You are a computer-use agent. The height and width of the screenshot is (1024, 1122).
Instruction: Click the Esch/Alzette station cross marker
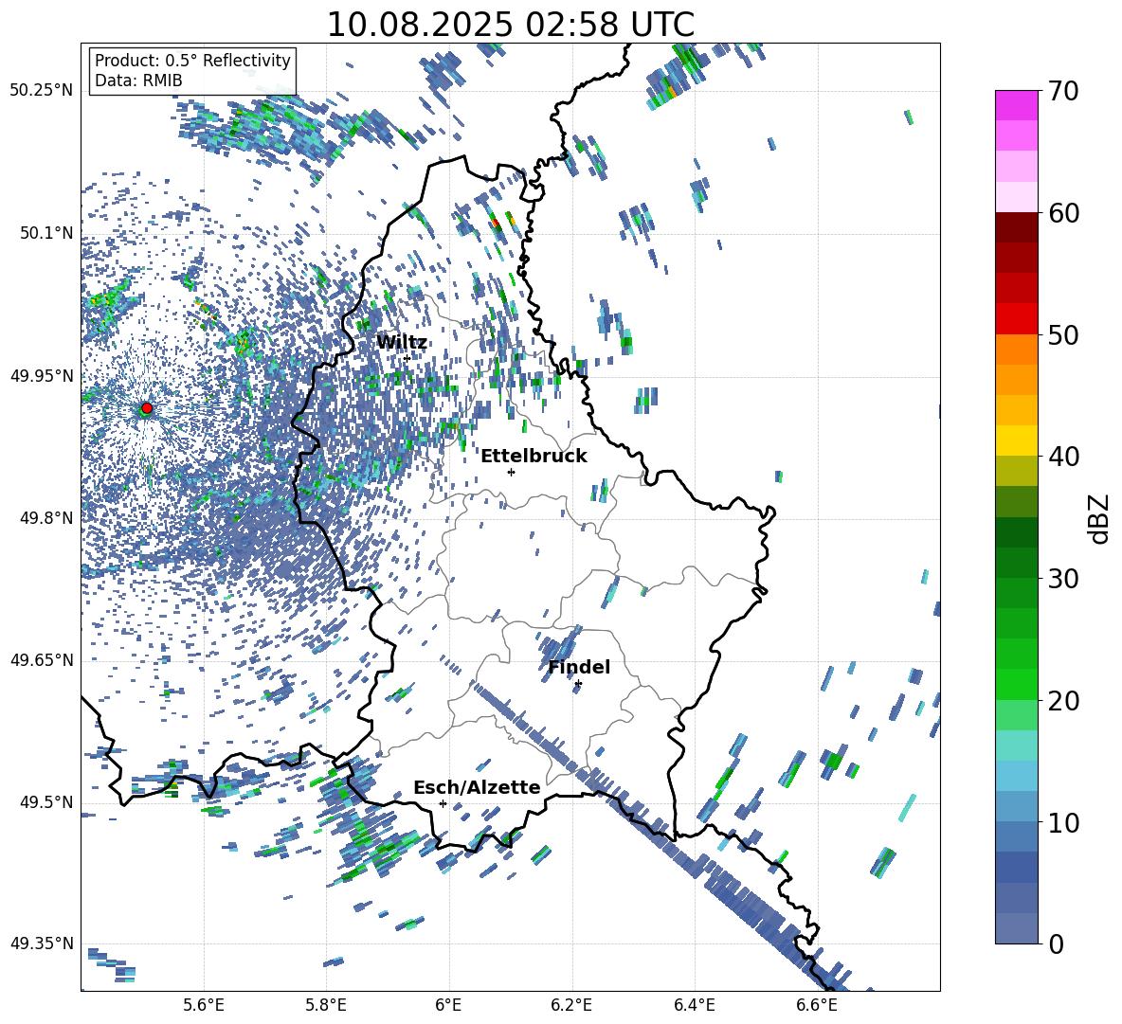[443, 803]
